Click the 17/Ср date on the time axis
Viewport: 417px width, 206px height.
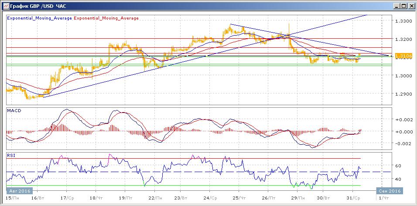coord(66,198)
